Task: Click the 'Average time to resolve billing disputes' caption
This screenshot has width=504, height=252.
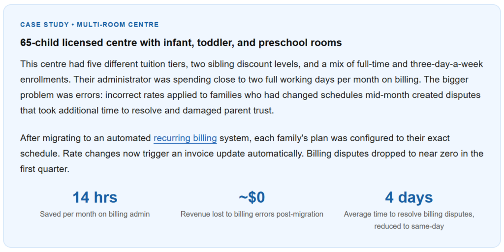Action: coord(409,214)
